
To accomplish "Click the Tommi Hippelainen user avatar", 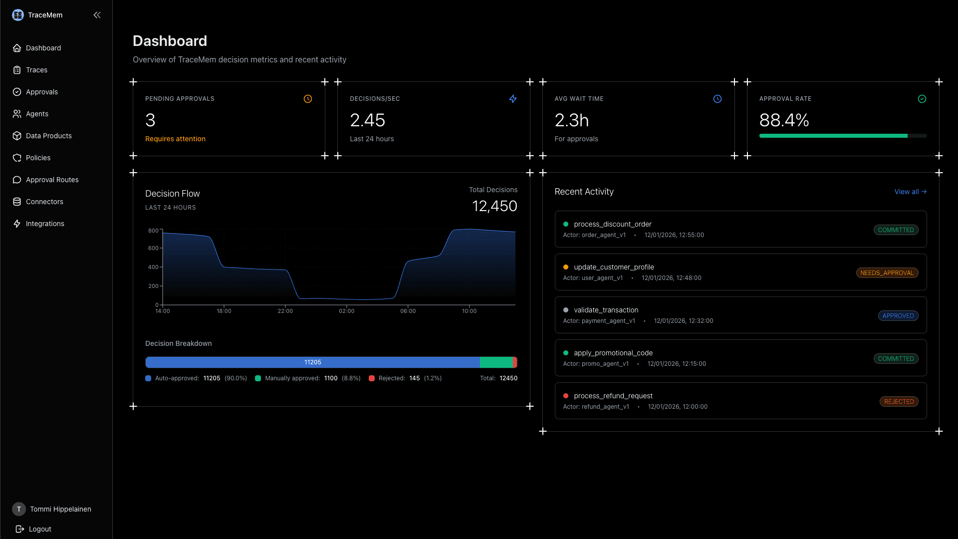I will (x=19, y=509).
